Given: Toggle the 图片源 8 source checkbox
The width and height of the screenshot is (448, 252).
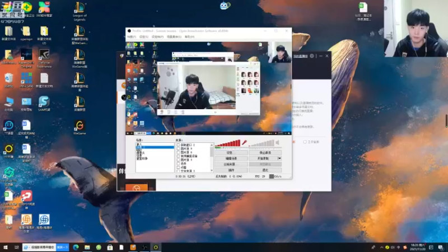Looking at the screenshot, I should [x=178, y=152].
